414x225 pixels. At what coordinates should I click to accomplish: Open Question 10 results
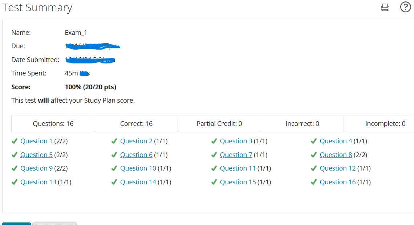click(x=138, y=168)
